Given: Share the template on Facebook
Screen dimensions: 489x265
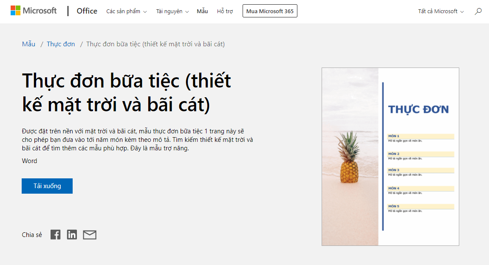Looking at the screenshot, I should click(x=55, y=234).
